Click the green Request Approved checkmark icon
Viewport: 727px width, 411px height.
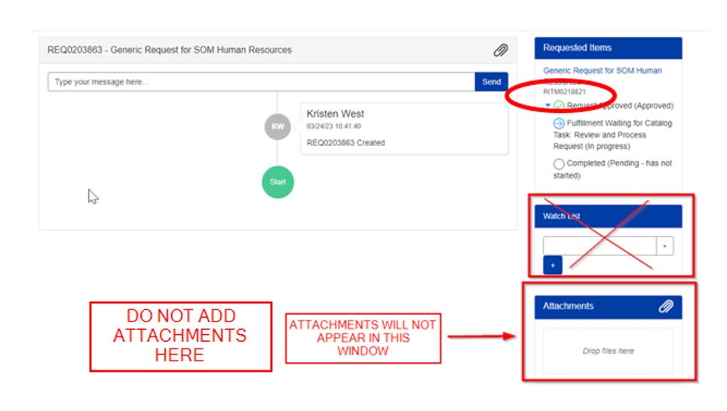[x=559, y=106]
